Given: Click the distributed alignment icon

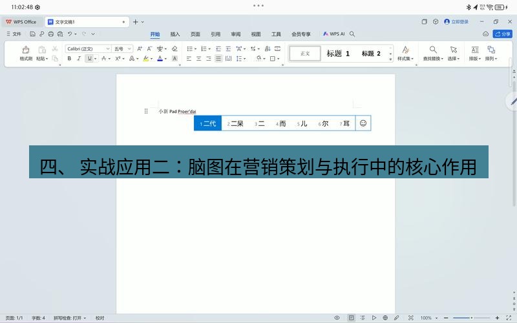Looking at the screenshot, I should 228,59.
